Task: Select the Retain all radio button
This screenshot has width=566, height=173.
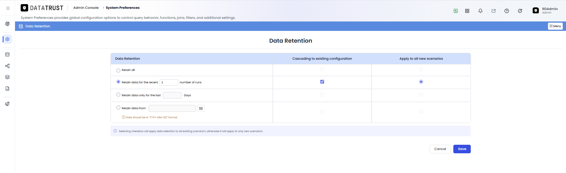Action: click(118, 70)
